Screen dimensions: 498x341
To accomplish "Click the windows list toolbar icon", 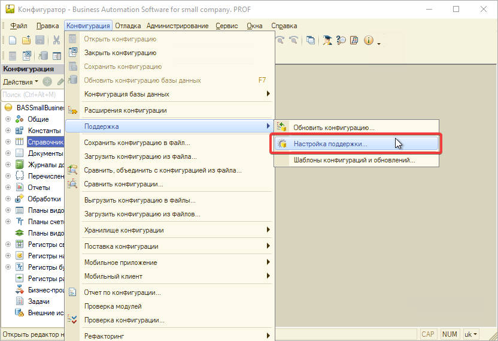I will (311, 40).
